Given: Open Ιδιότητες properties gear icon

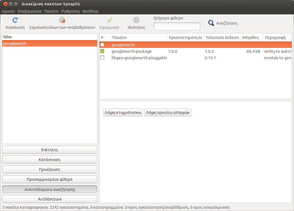Looking at the screenshot, I should coord(136,20).
